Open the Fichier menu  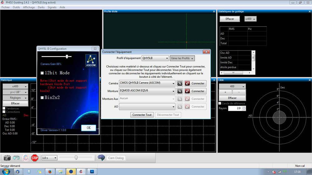click(x=6, y=7)
